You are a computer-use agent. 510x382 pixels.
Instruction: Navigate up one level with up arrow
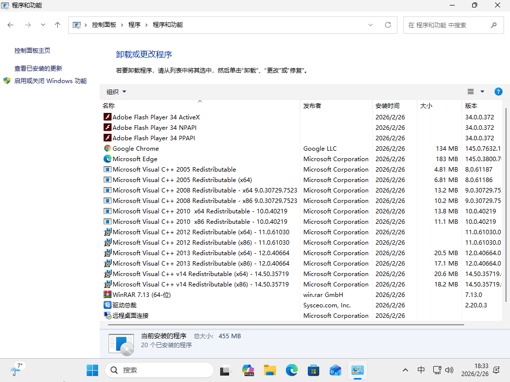[58, 25]
